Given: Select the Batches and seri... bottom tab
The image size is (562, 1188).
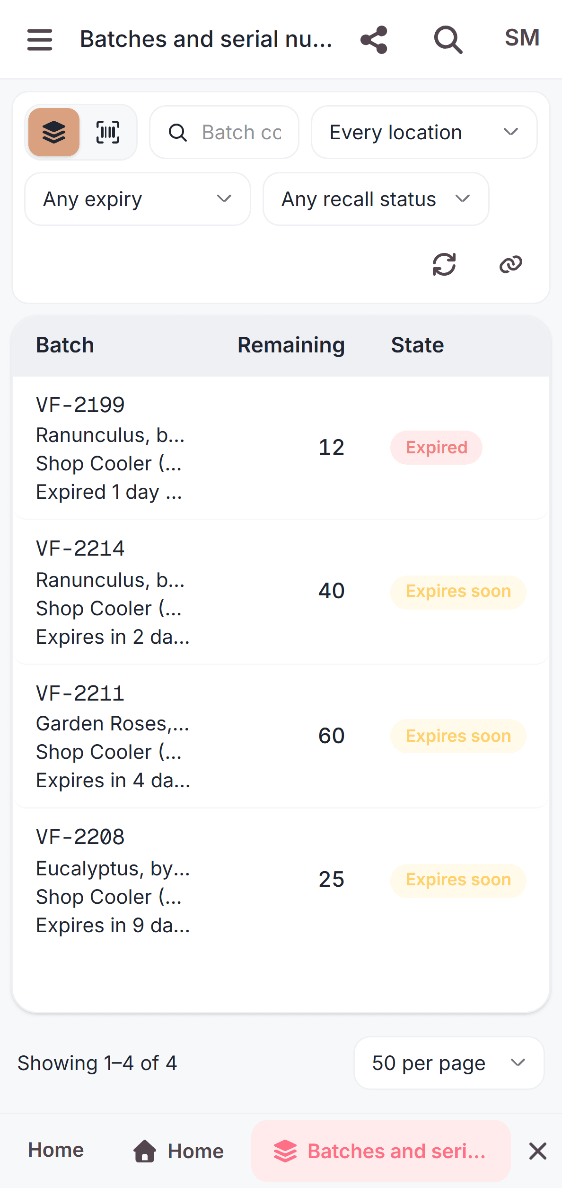Looking at the screenshot, I should click(x=381, y=1151).
